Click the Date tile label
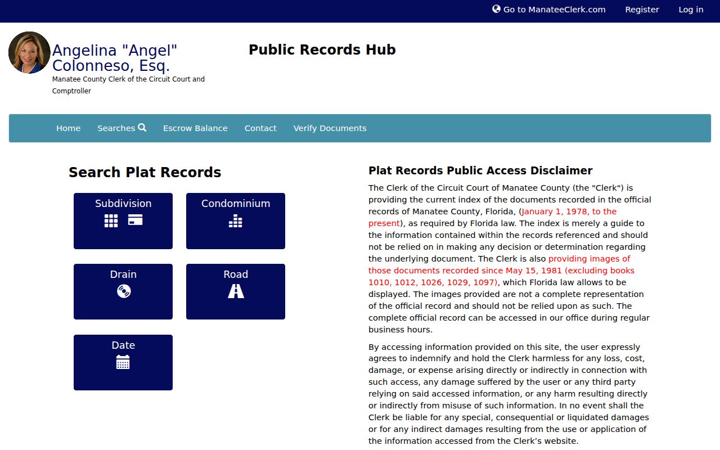720x450 pixels. click(x=123, y=345)
